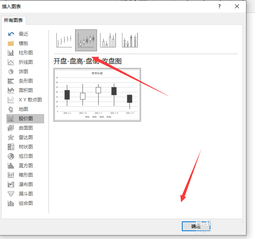The height and width of the screenshot is (239, 255).
Task: Click the 箱形图 label text
Action: [26, 175]
